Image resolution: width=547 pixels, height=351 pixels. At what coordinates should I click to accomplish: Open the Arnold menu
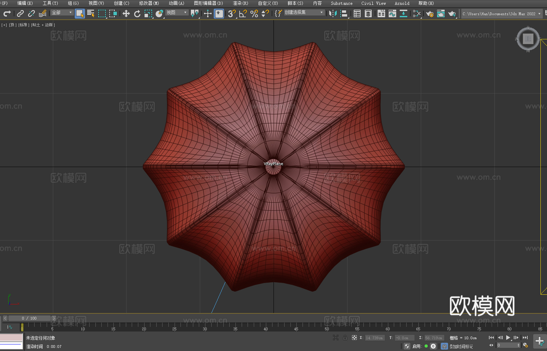tap(402, 3)
